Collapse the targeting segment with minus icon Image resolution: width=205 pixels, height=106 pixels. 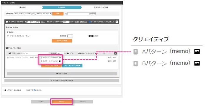pyautogui.click(x=7, y=22)
